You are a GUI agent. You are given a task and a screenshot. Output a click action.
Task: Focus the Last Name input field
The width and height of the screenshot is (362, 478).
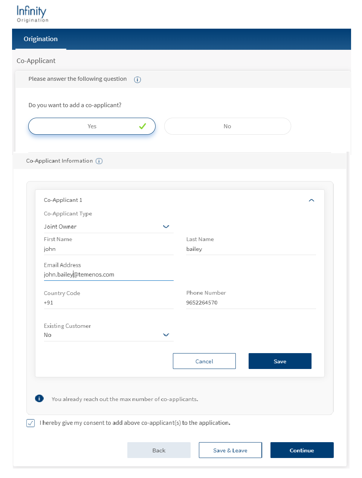tap(251, 249)
